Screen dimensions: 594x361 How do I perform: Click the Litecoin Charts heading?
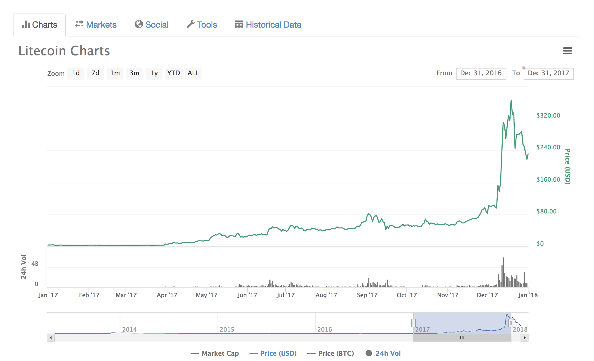tap(64, 51)
